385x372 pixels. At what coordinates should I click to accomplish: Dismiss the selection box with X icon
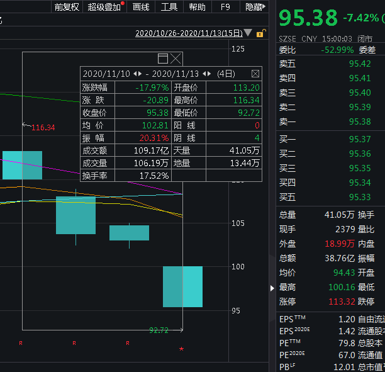tap(176, 59)
